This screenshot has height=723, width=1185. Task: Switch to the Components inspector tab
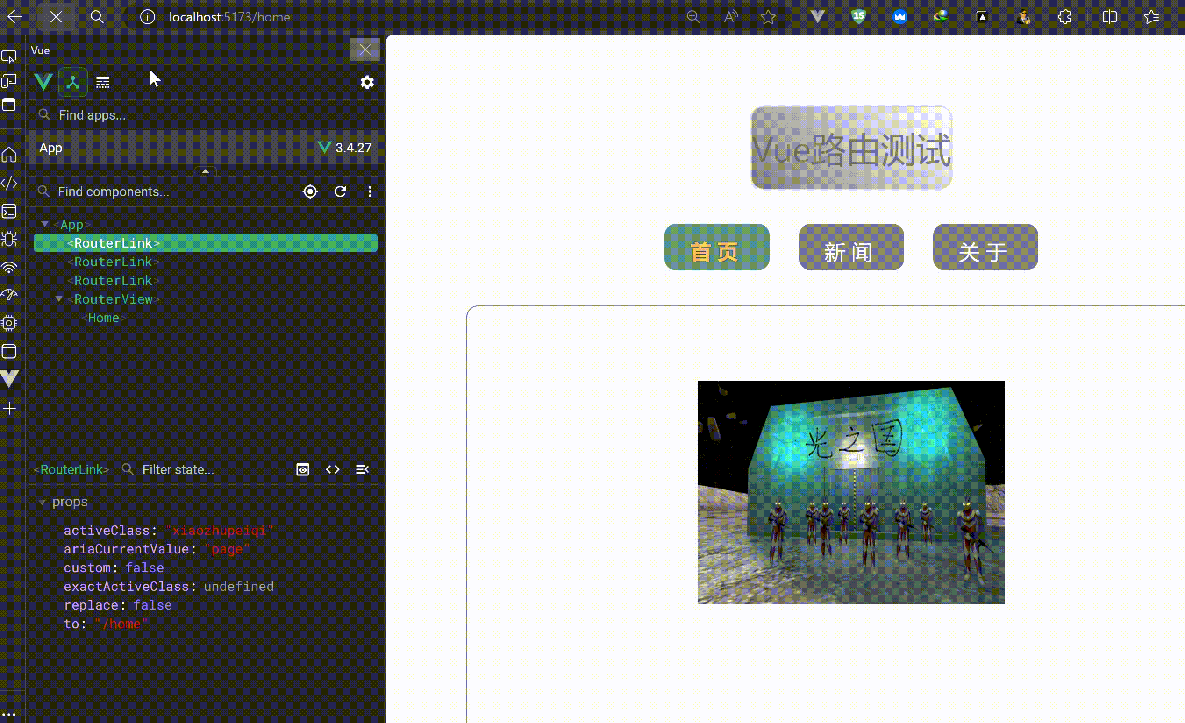(x=72, y=82)
